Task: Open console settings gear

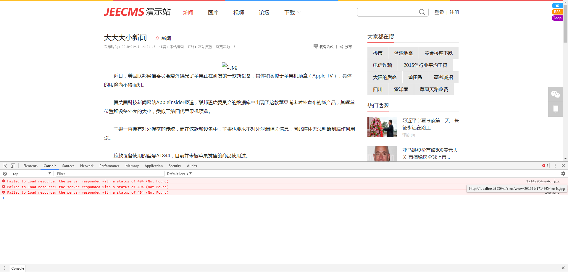Action: pyautogui.click(x=563, y=174)
